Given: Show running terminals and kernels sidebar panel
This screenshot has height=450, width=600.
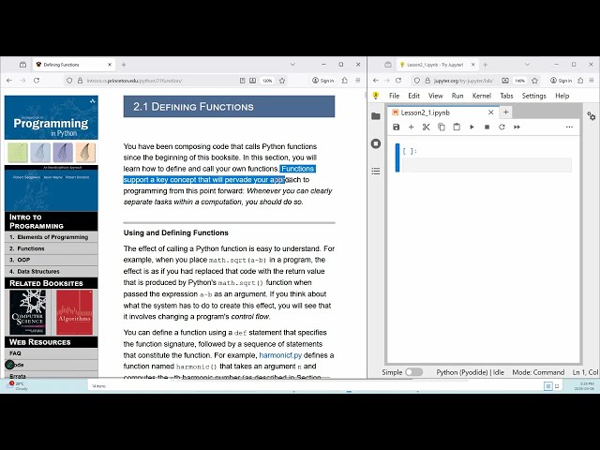Looking at the screenshot, I should (376, 143).
